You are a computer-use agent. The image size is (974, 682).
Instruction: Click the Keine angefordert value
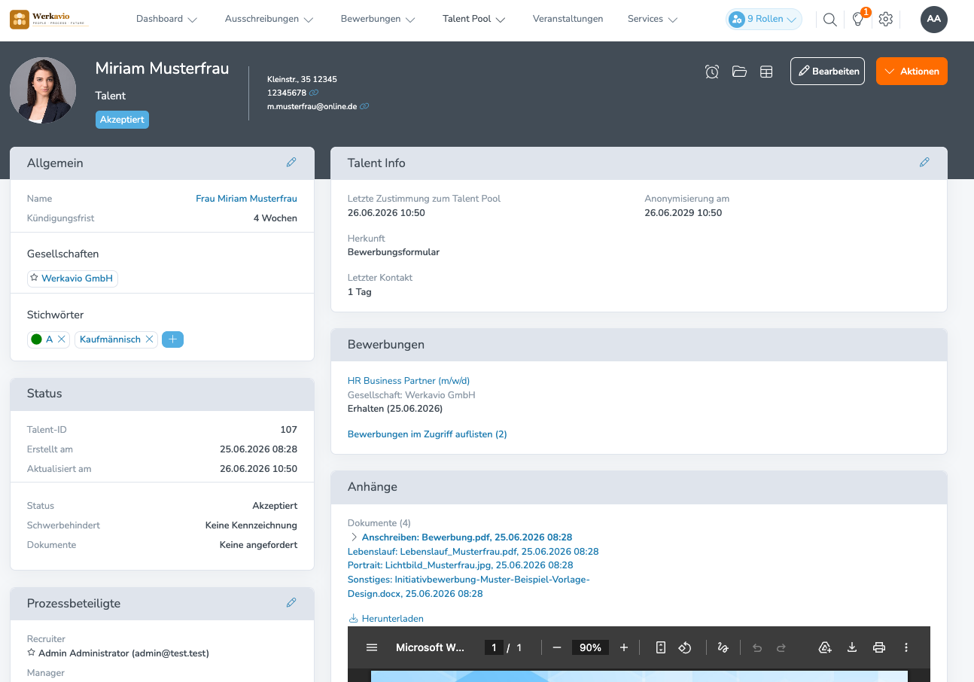coord(258,545)
